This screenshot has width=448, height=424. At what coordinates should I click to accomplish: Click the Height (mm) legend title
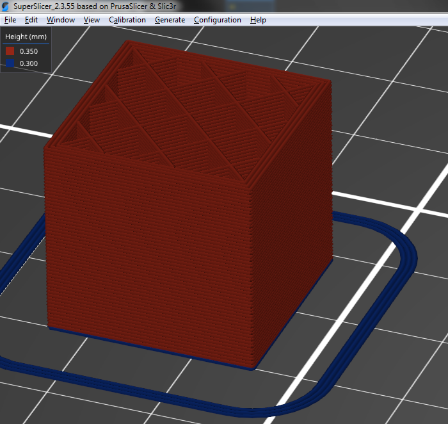(26, 37)
